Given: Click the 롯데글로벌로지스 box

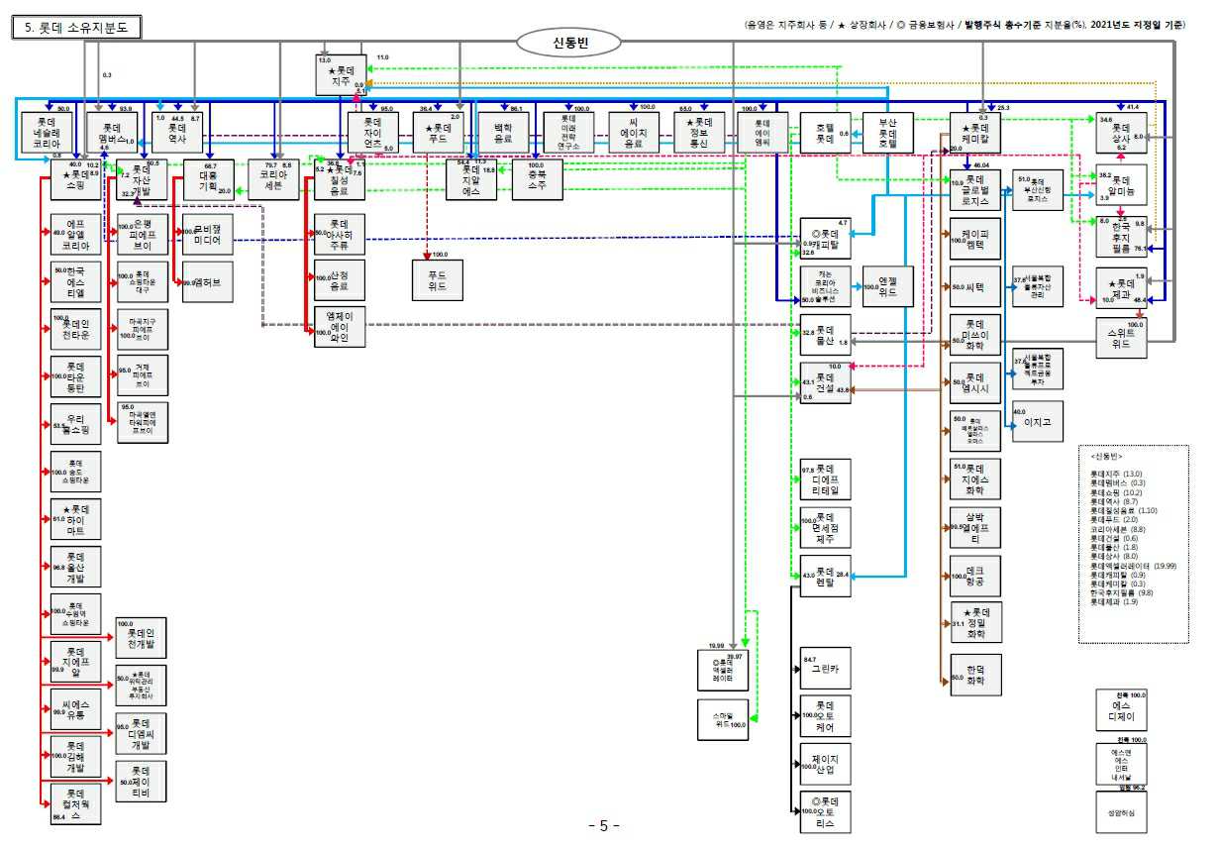Looking at the screenshot, I should click(973, 190).
